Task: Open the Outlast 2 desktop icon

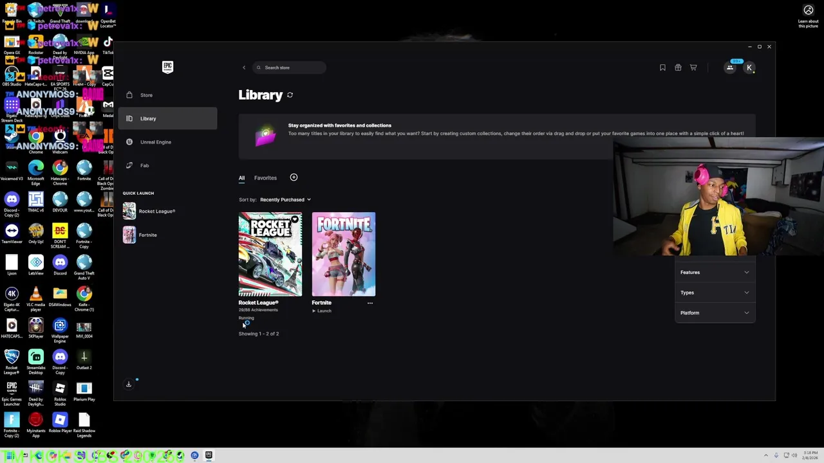Action: (x=84, y=359)
